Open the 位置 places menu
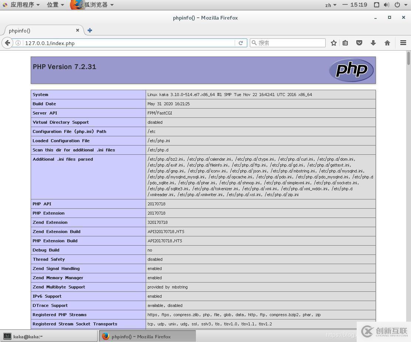411x342 pixels. tap(55, 5)
